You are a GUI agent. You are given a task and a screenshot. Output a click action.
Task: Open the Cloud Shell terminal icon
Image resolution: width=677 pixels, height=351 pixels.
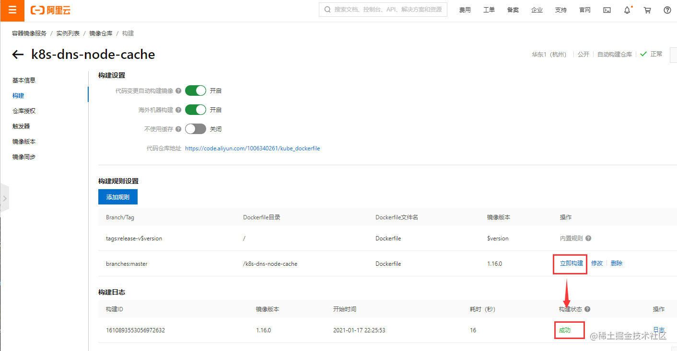click(x=607, y=10)
